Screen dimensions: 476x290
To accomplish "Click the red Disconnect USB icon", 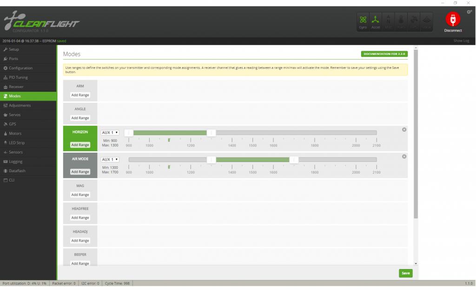I will tap(452, 20).
